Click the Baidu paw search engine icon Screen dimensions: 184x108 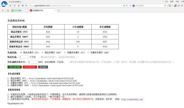134,5
